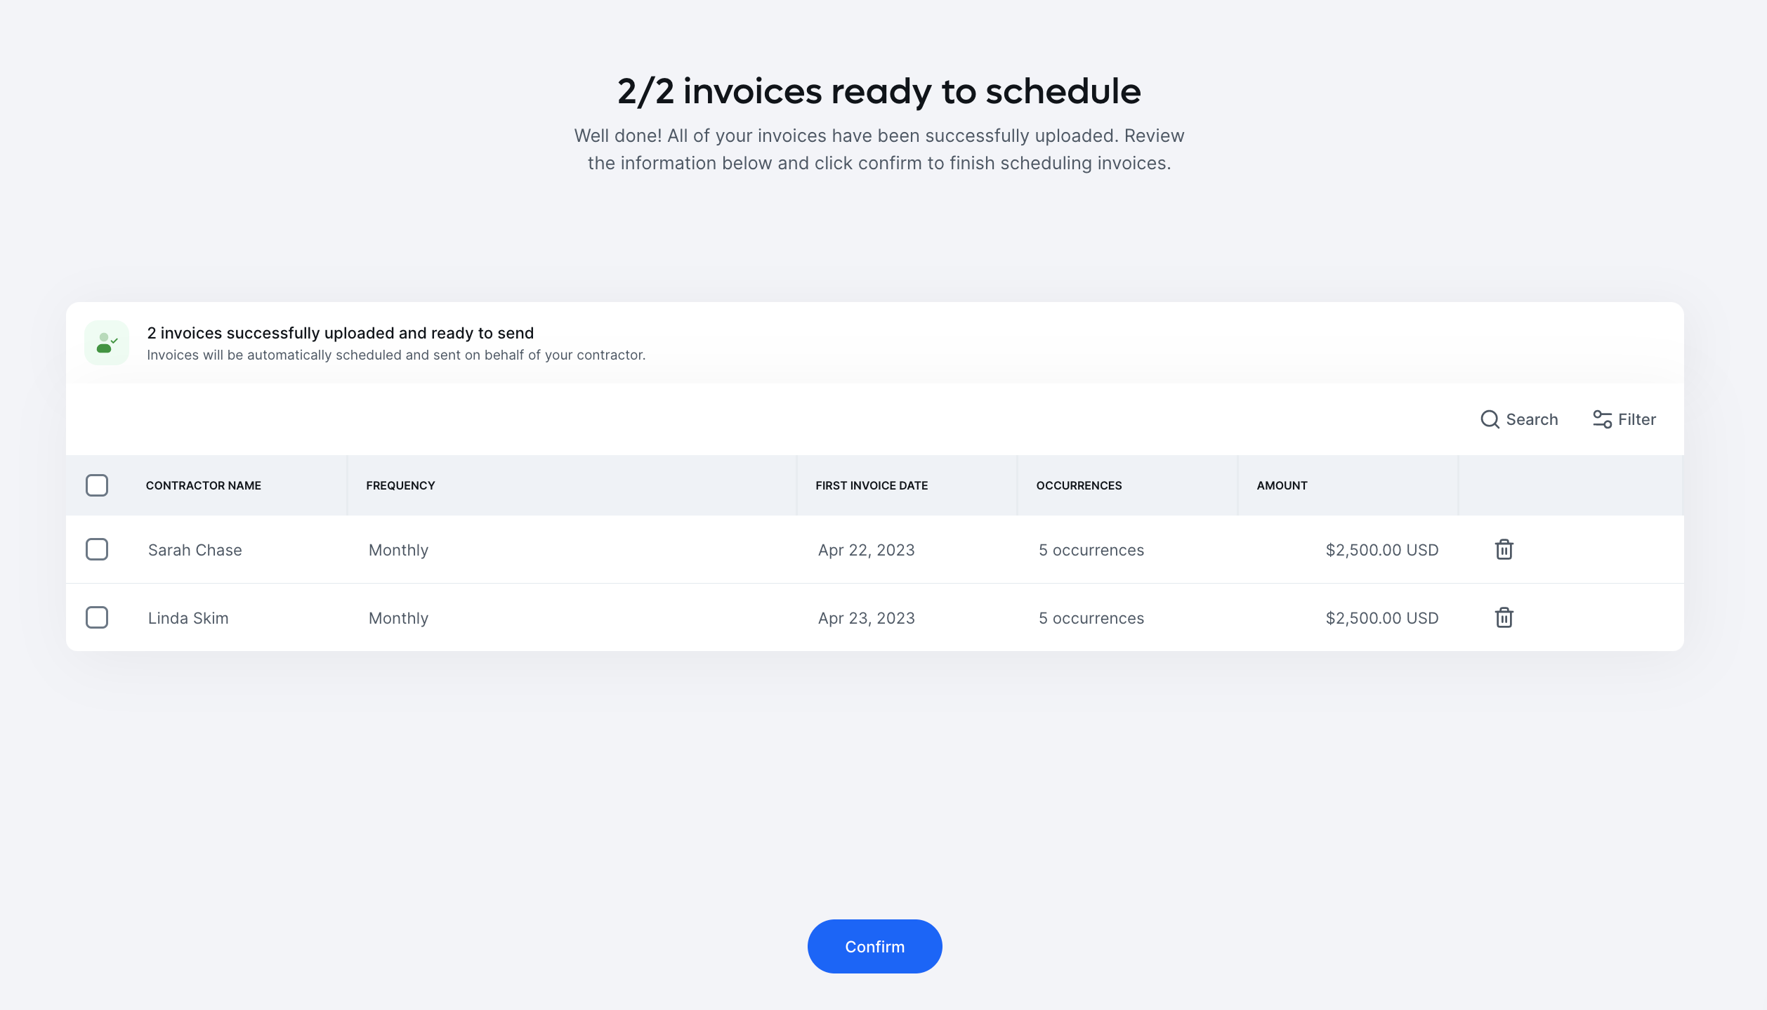Sort by the FIRST INVOICE DATE column
Screen dimensions: 1767x1010
(x=871, y=485)
